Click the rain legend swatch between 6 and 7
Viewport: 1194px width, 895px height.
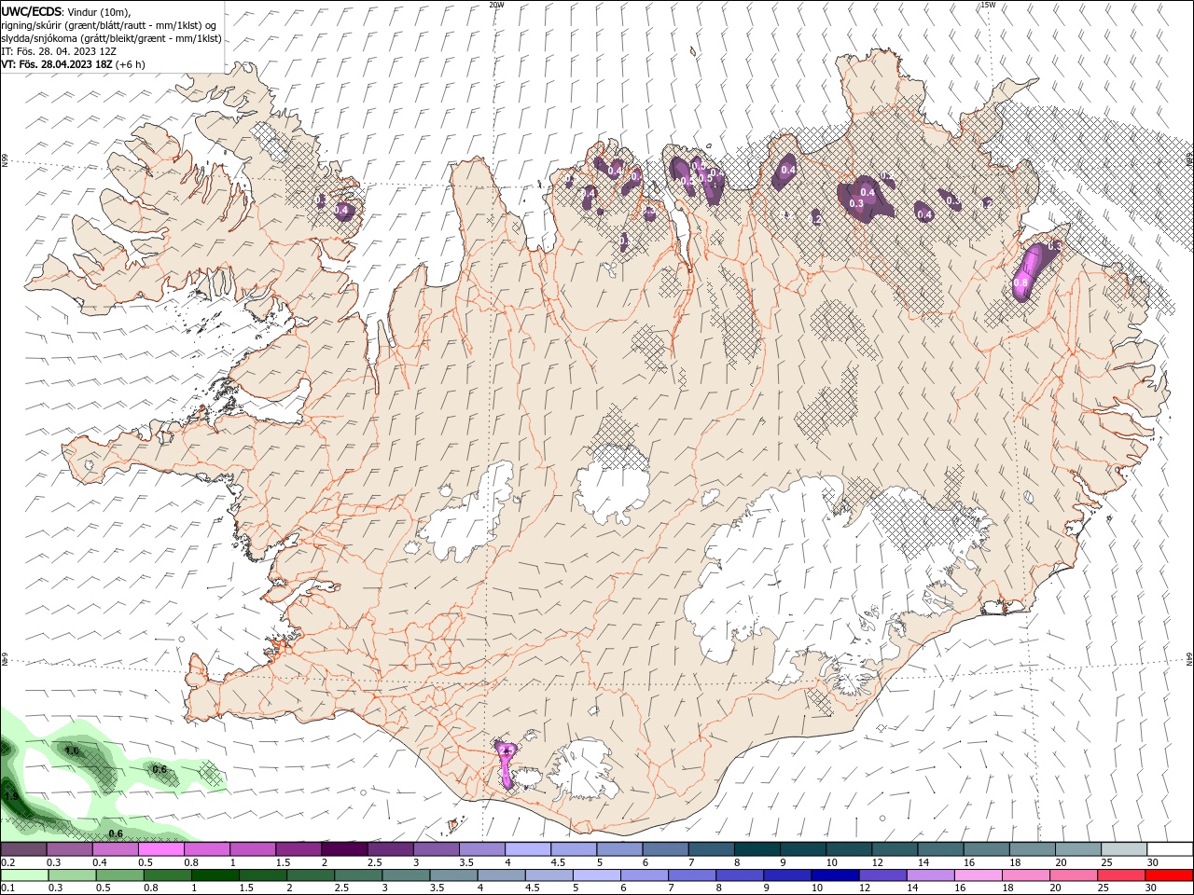tap(645, 875)
